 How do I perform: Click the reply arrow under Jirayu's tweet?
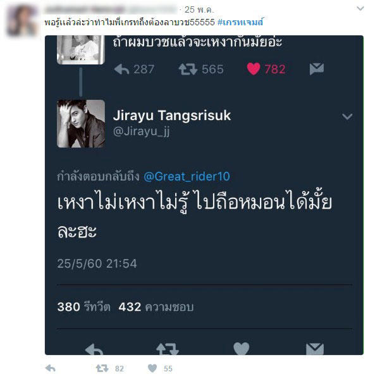pyautogui.click(x=94, y=349)
